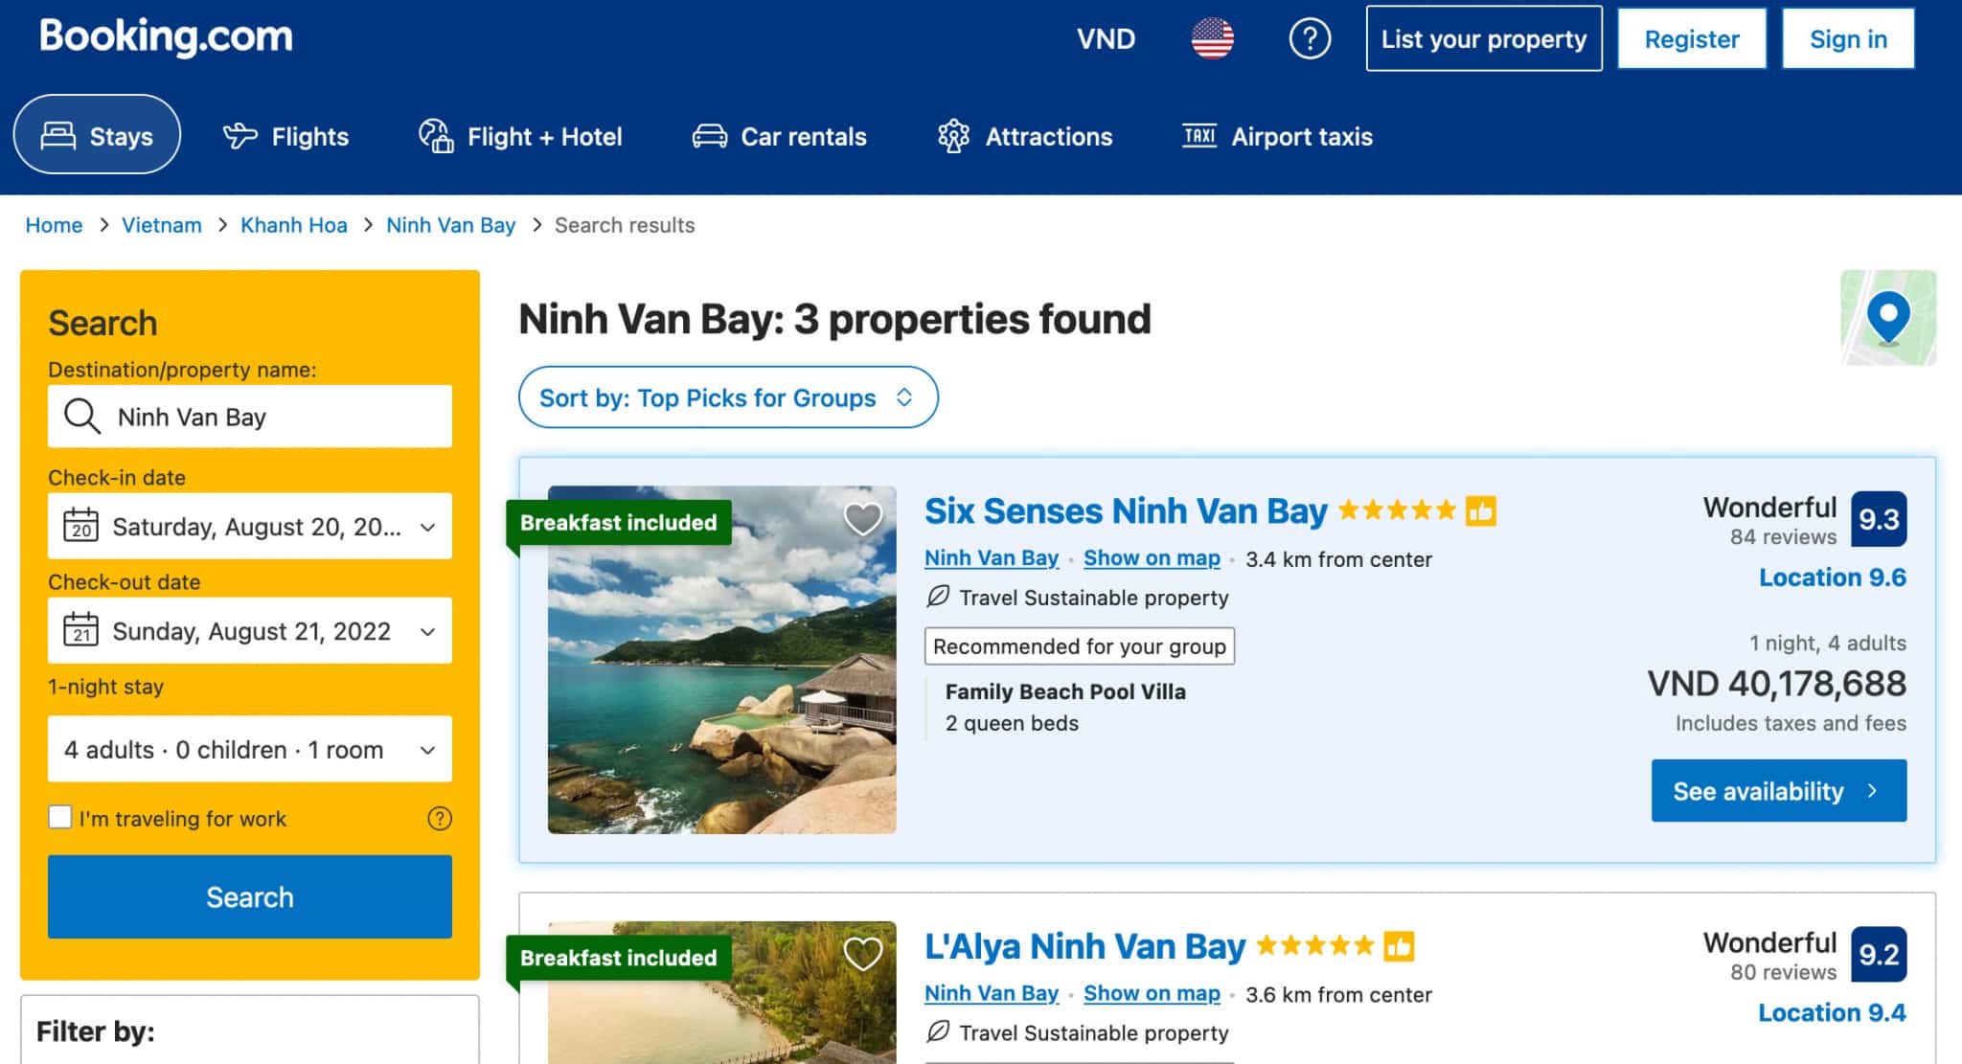
Task: Save L'Alya Ninh Van Bay with heart icon
Action: 862,954
